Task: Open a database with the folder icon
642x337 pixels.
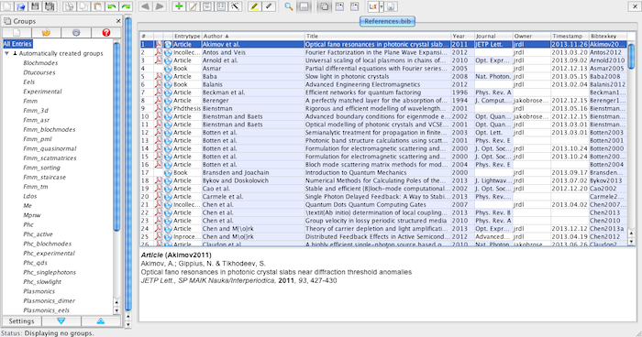Action: click(21, 6)
